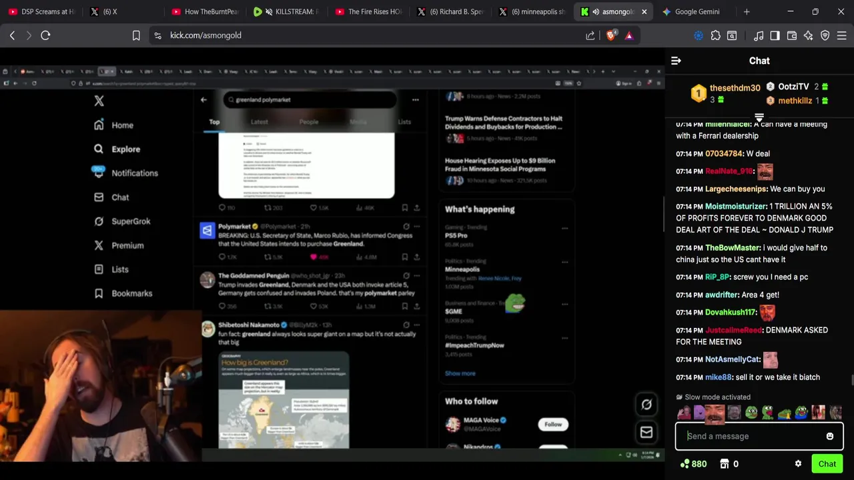Open thesethdm30 top gifter profile
The height and width of the screenshot is (480, 854).
pos(735,87)
